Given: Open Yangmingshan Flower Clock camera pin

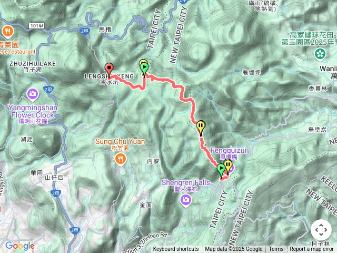Looking at the screenshot, I should point(33,94).
